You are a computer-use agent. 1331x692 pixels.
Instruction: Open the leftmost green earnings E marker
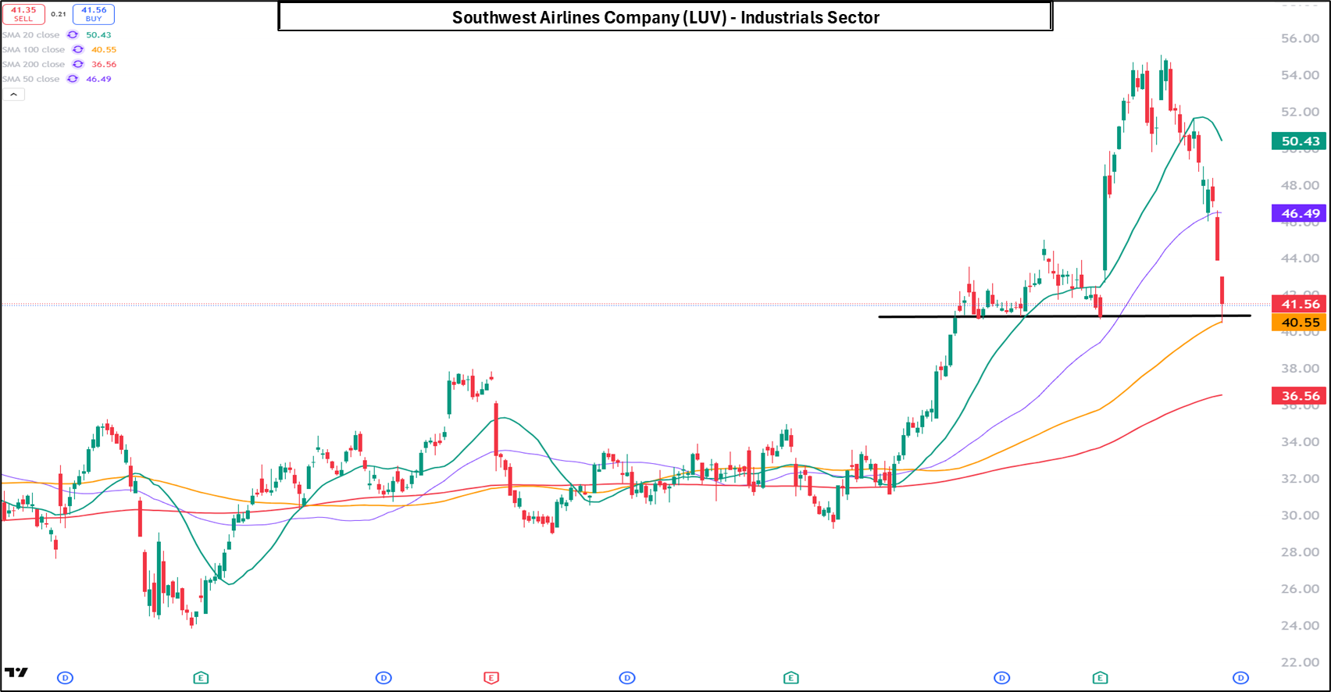(x=201, y=678)
